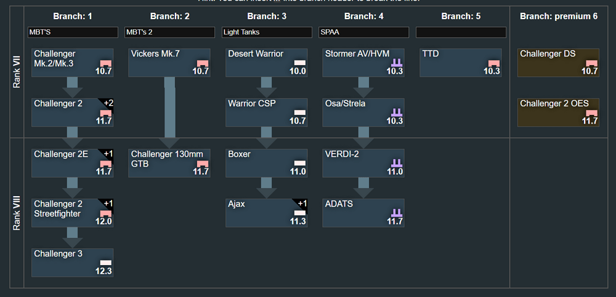Open the Challenger Mk.2/Mk.3 vehicle card
616x297 pixels.
(x=73, y=63)
